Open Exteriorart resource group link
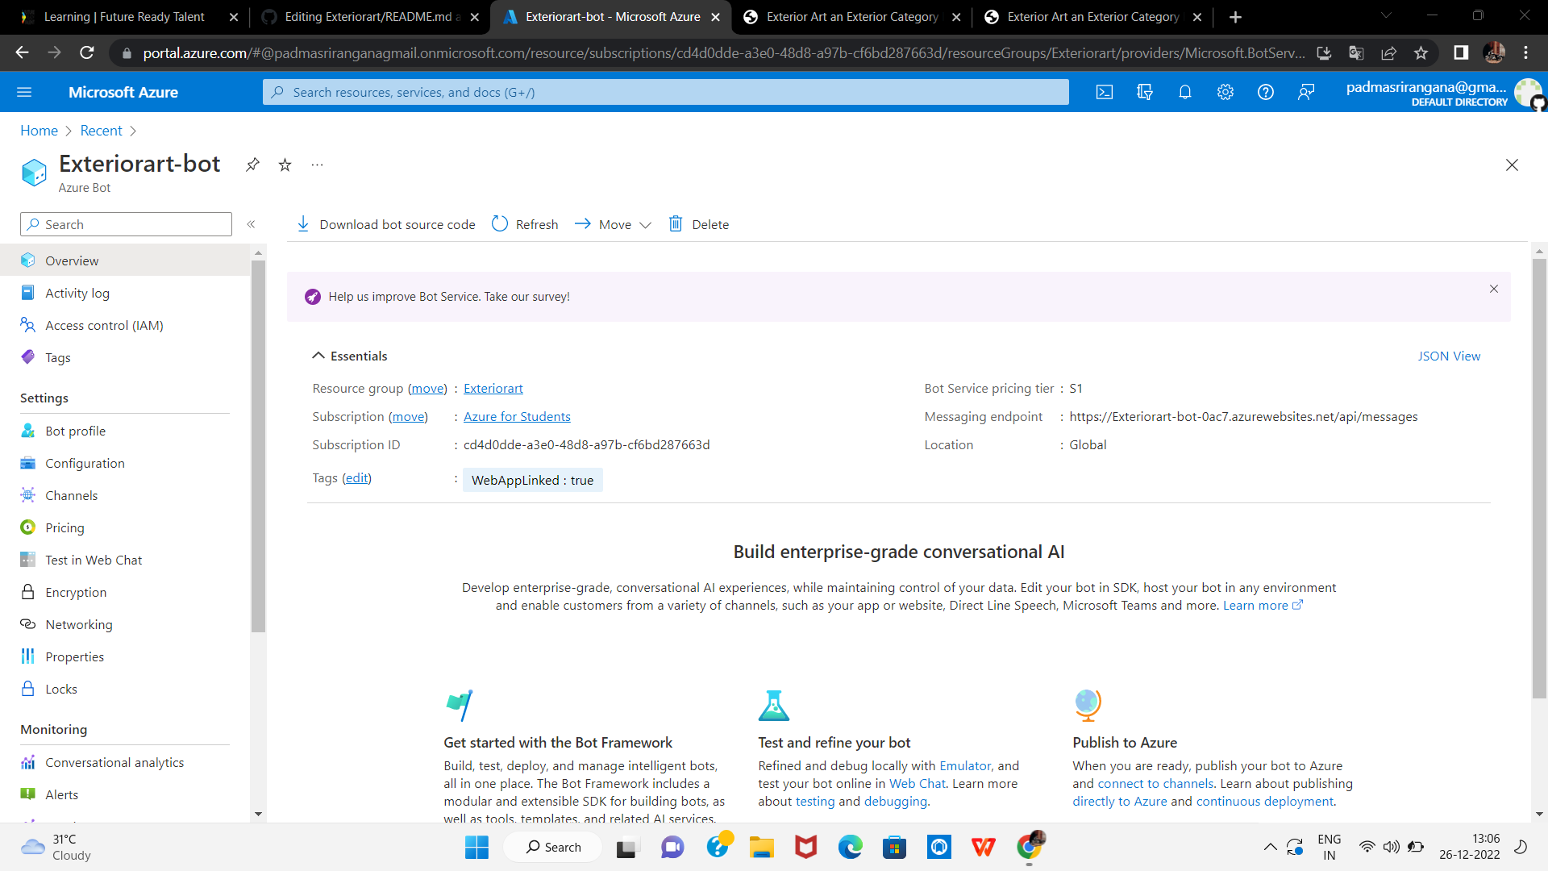 pyautogui.click(x=493, y=388)
